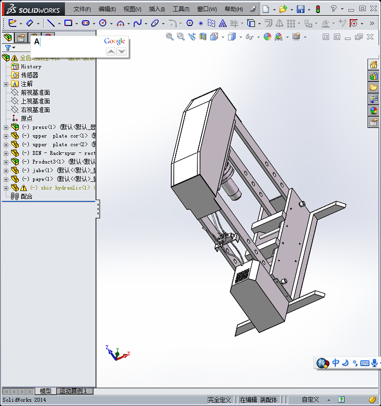
Task: Open the View Orientation icon
Action: click(214, 37)
